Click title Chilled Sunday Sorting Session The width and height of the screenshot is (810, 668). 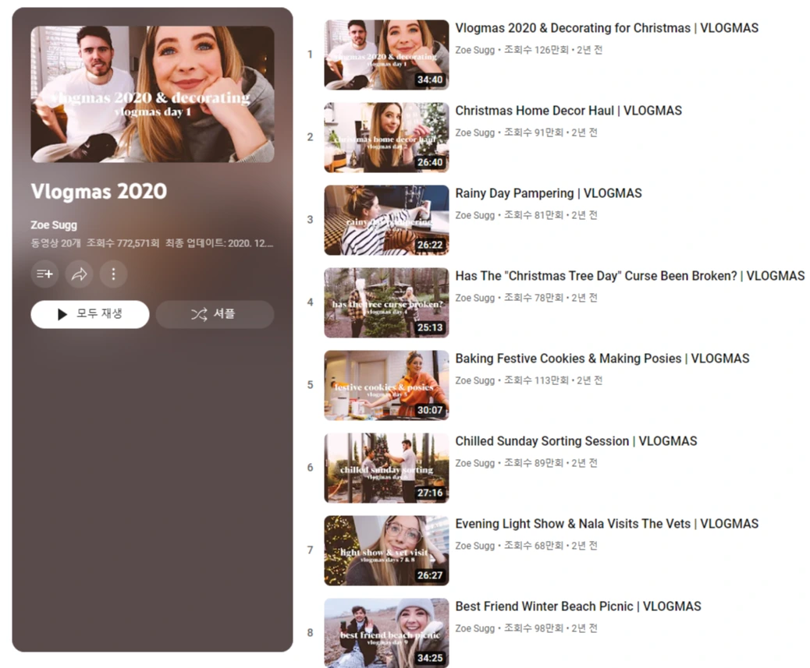coord(576,441)
